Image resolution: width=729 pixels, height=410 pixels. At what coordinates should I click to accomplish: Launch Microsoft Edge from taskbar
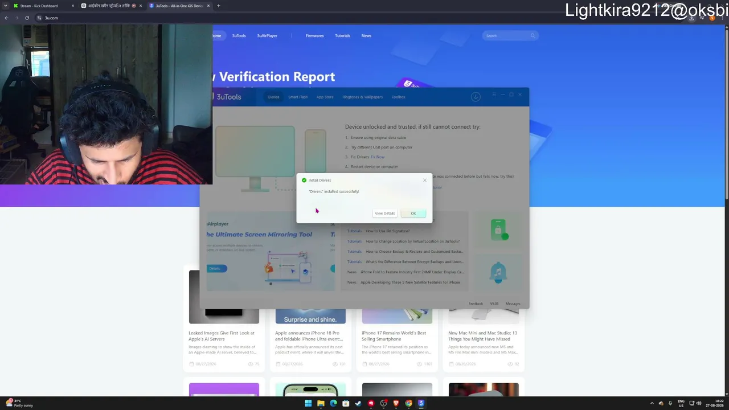tap(333, 403)
